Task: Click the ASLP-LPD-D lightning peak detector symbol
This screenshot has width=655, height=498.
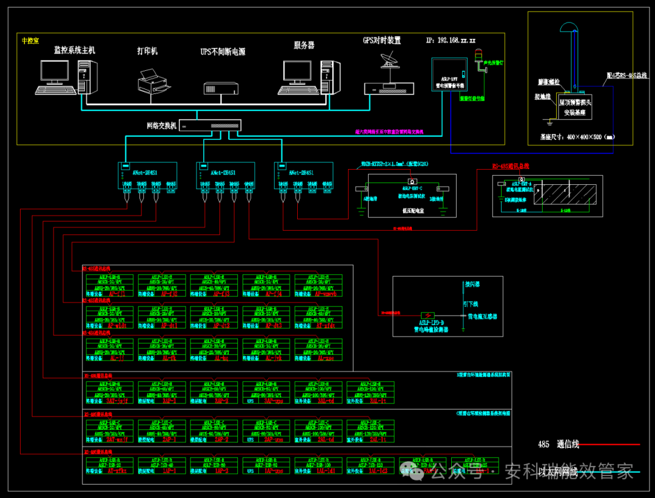Action: tap(428, 316)
